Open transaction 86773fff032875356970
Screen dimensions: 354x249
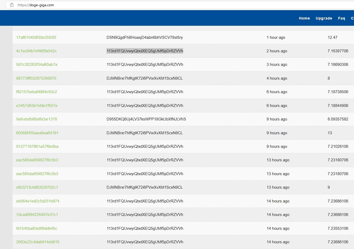[36, 78]
